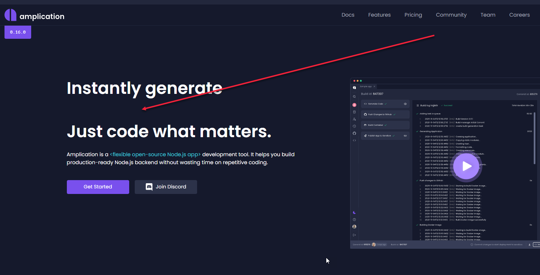Click the Build id 847397 header text
This screenshot has height=275, width=540.
tap(372, 94)
